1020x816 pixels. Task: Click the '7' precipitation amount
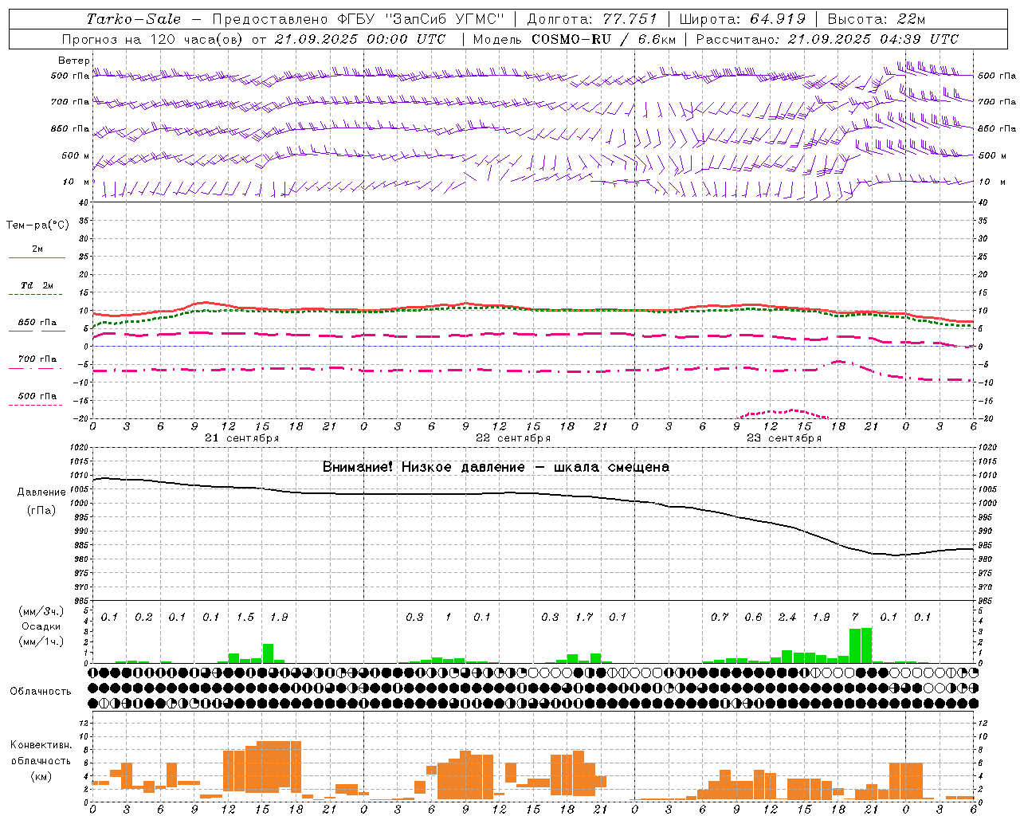pos(855,618)
